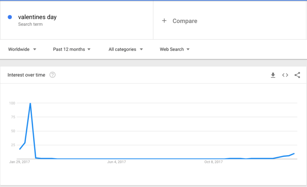The height and width of the screenshot is (187, 307).
Task: Expand the Worldwide region dropdown
Action: 22,49
